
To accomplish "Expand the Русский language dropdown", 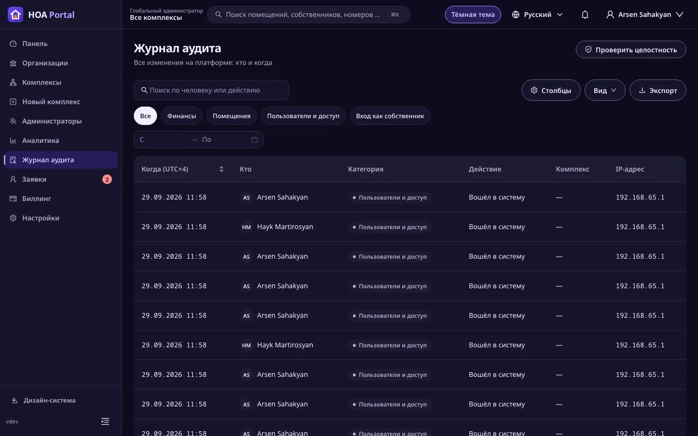I will pos(538,15).
